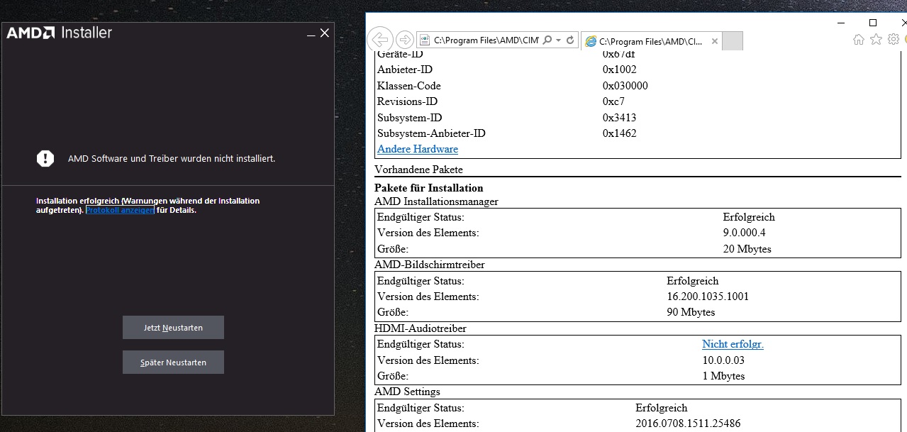Click the smiley feedback icon in browser
The image size is (907, 432).
(904, 40)
